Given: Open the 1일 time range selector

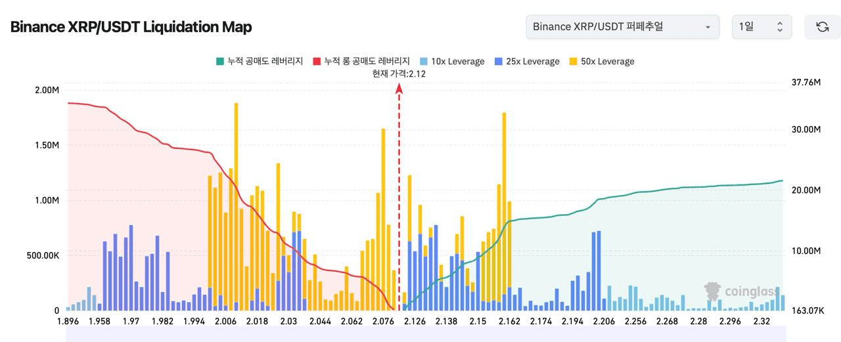Looking at the screenshot, I should [761, 27].
